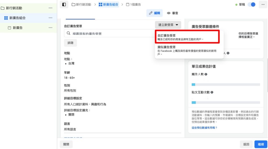Viewport: 268px width, 149px height.
Task: Open options for 新廣告 in sidebar
Action: click(51, 28)
